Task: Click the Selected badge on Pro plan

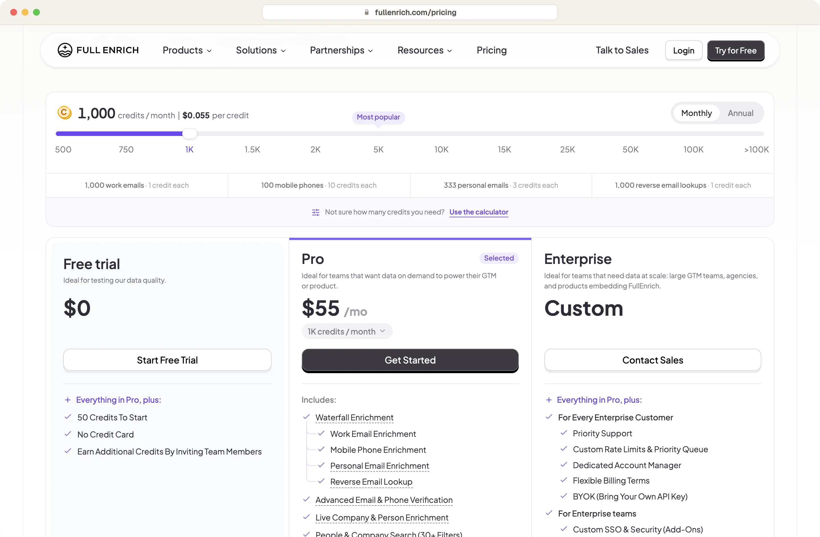Action: point(499,258)
